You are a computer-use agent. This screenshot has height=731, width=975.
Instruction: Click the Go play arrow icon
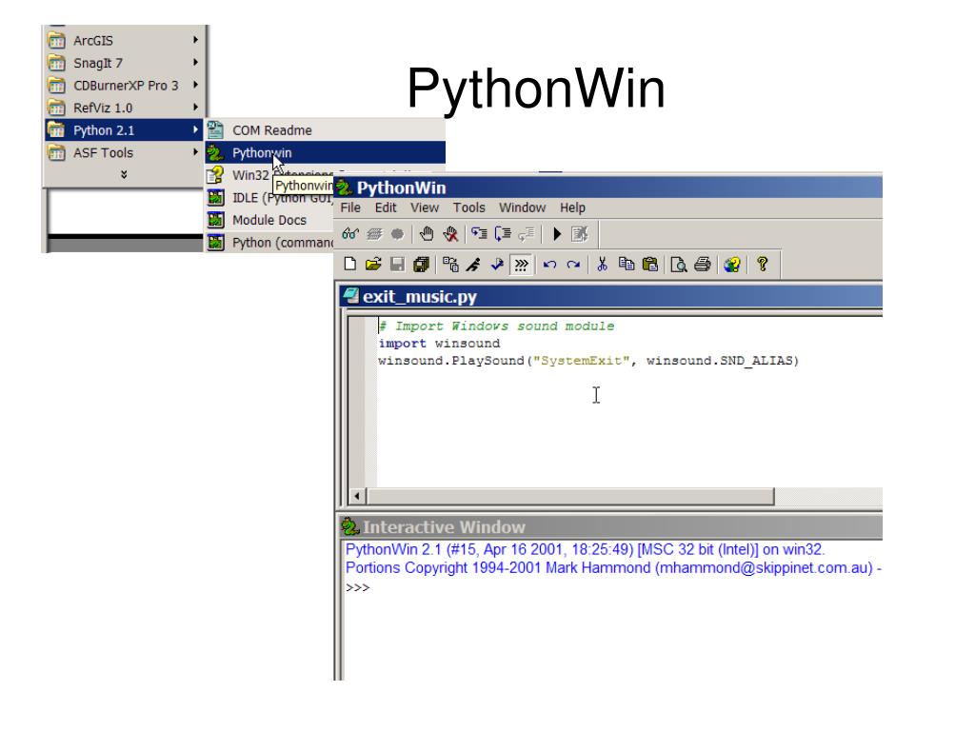[x=557, y=234]
